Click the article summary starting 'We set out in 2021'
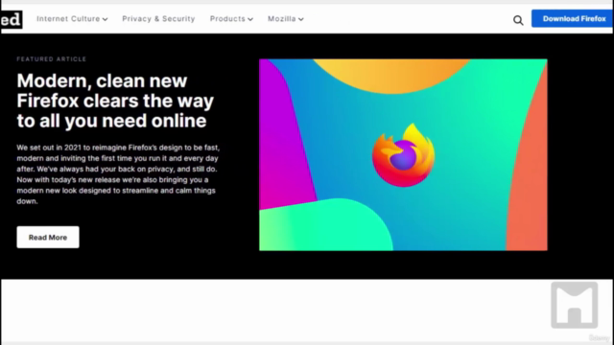 coord(118,174)
